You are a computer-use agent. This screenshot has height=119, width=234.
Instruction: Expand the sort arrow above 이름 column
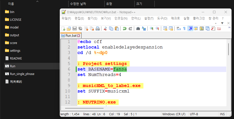tap(38, 1)
